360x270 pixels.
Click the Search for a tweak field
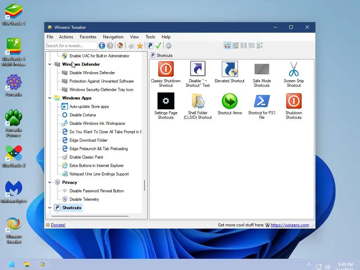tap(71, 46)
